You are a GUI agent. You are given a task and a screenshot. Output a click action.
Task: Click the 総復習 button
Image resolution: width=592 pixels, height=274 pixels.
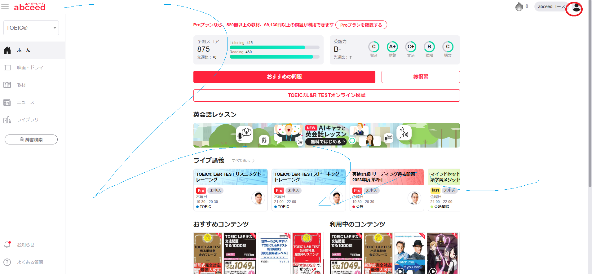point(421,77)
